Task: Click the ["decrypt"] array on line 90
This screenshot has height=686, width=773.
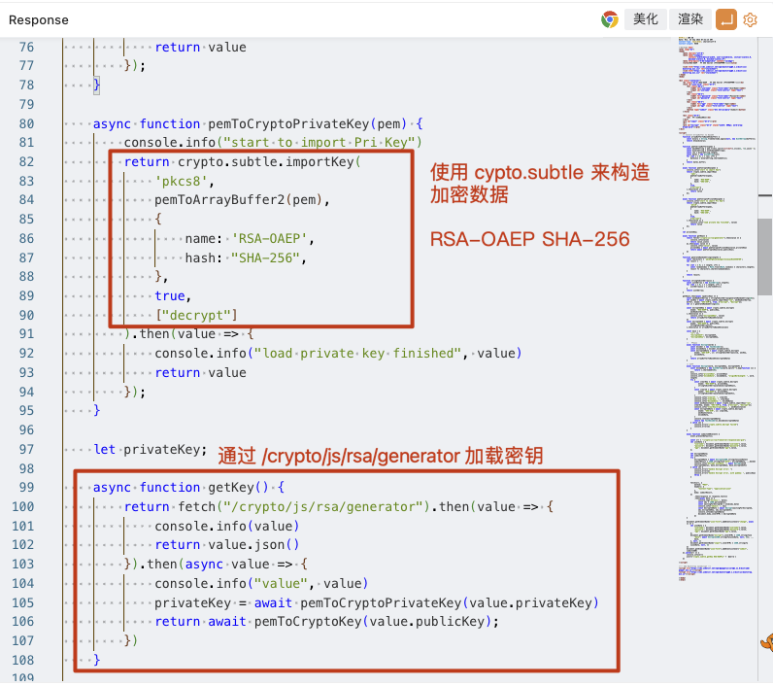Action: (x=197, y=315)
